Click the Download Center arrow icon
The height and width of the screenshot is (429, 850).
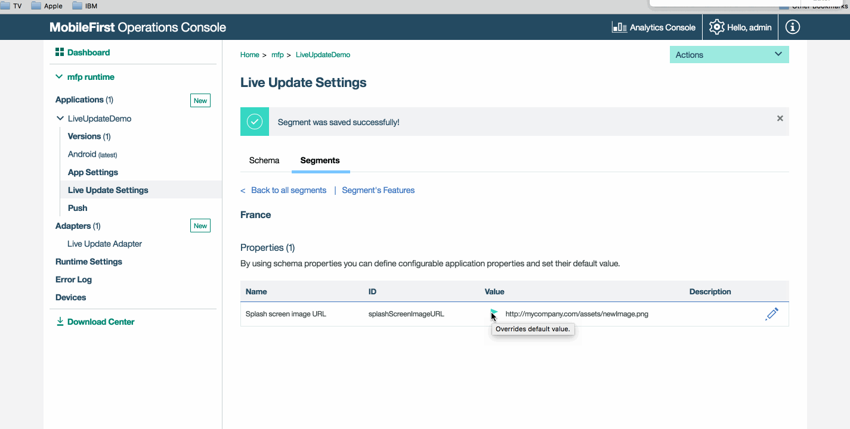pos(60,322)
